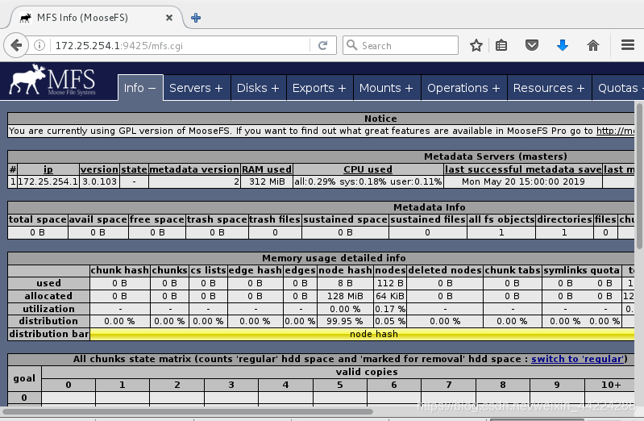Click the 112 B used nodes cell
The width and height of the screenshot is (644, 421).
point(390,283)
